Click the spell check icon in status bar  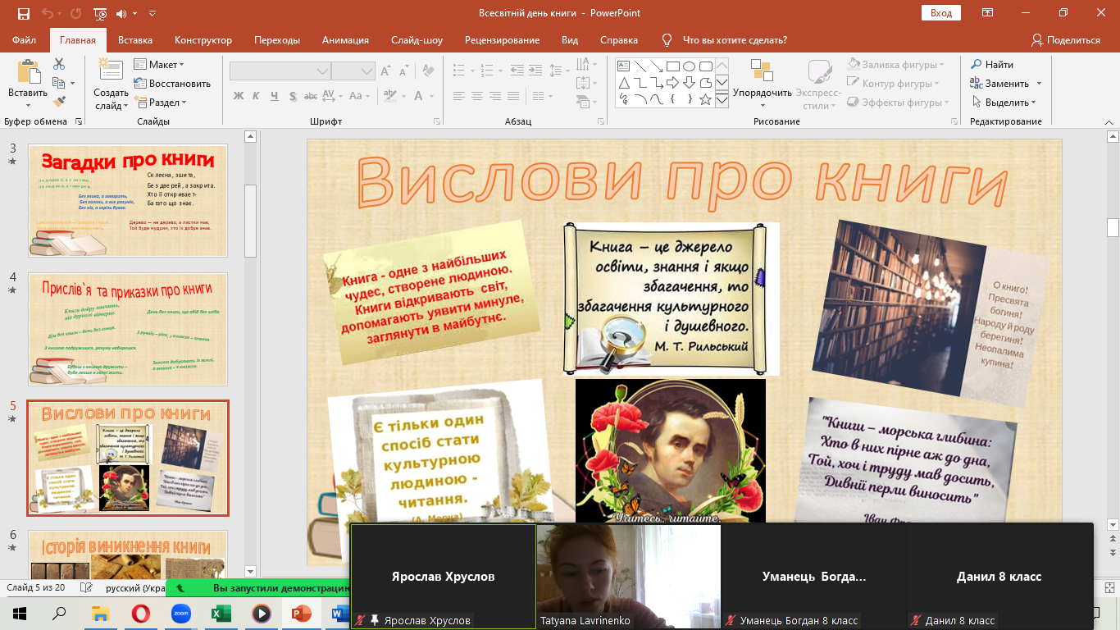(x=85, y=588)
